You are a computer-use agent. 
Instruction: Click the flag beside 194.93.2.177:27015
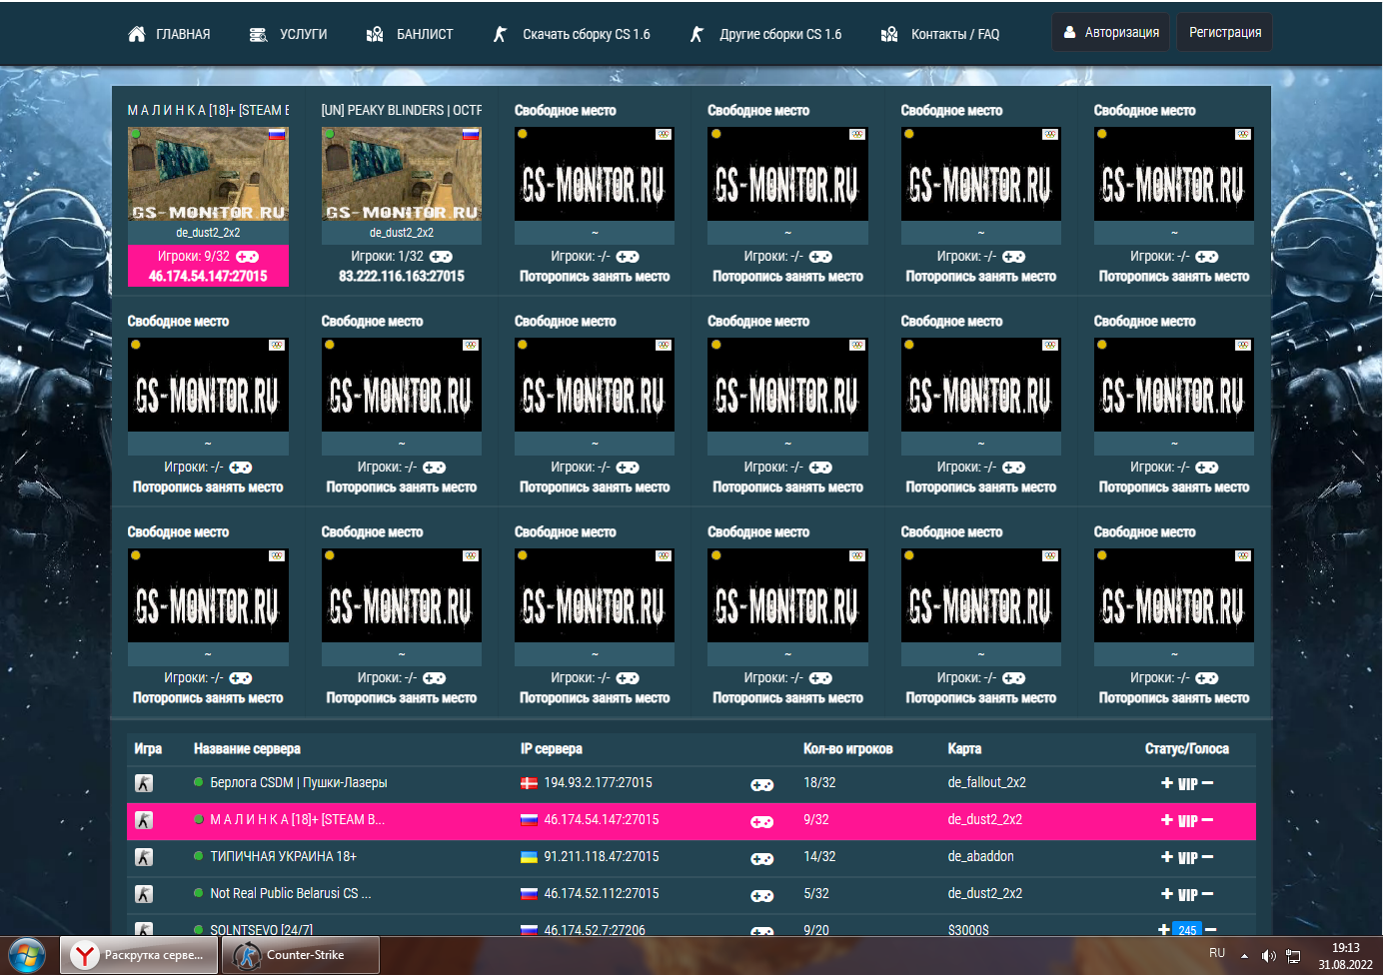pos(529,783)
